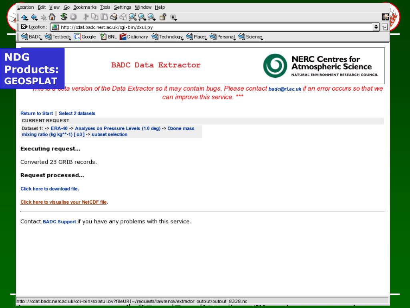Click the Return to Start link
The height and width of the screenshot is (308, 410).
point(36,113)
